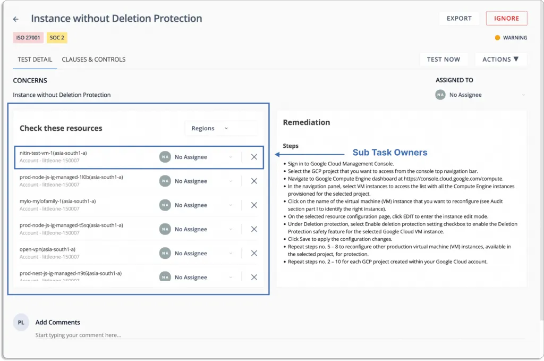Image resolution: width=544 pixels, height=361 pixels.
Task: Click the WARNING status label
Action: pos(515,38)
